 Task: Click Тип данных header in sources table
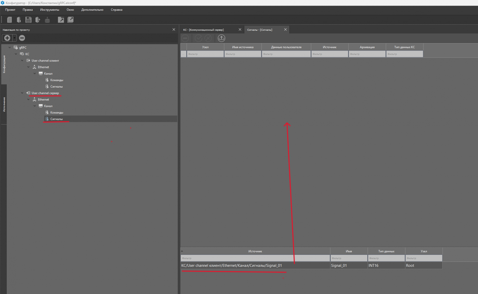pyautogui.click(x=386, y=251)
